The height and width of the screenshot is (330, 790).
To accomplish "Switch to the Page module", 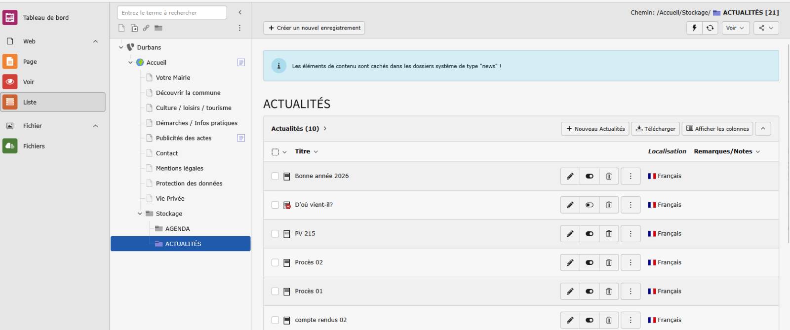I will tap(30, 62).
